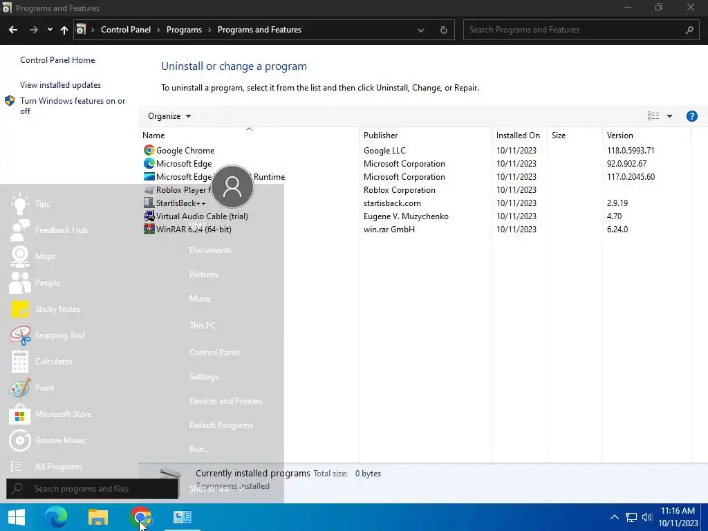Open View installed updates link
Screen dimensions: 708x531
(61, 85)
